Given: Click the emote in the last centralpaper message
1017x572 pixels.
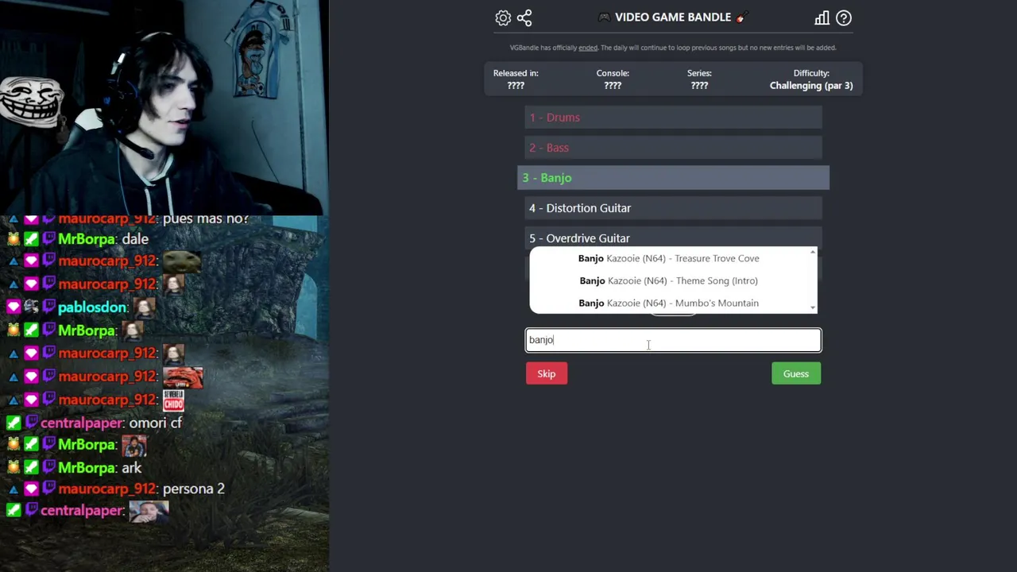Looking at the screenshot, I should (149, 511).
